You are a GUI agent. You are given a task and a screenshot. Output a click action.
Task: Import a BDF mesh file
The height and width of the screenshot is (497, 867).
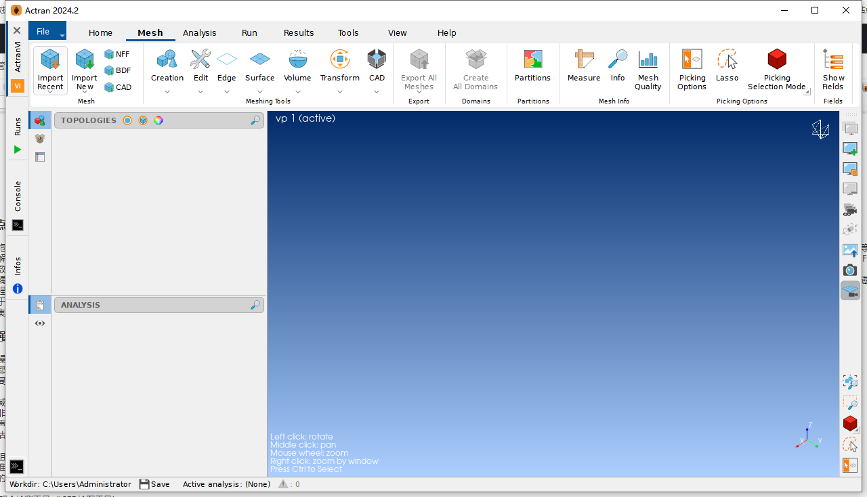coord(117,70)
